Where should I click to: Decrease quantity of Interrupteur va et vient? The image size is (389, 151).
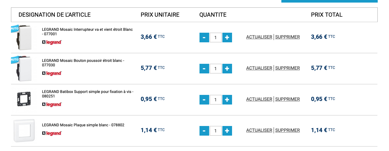(x=204, y=38)
